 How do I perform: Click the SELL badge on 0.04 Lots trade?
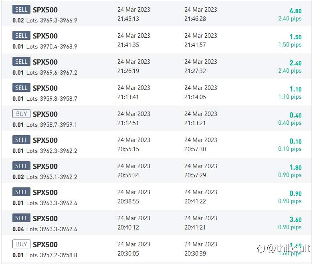(x=21, y=218)
